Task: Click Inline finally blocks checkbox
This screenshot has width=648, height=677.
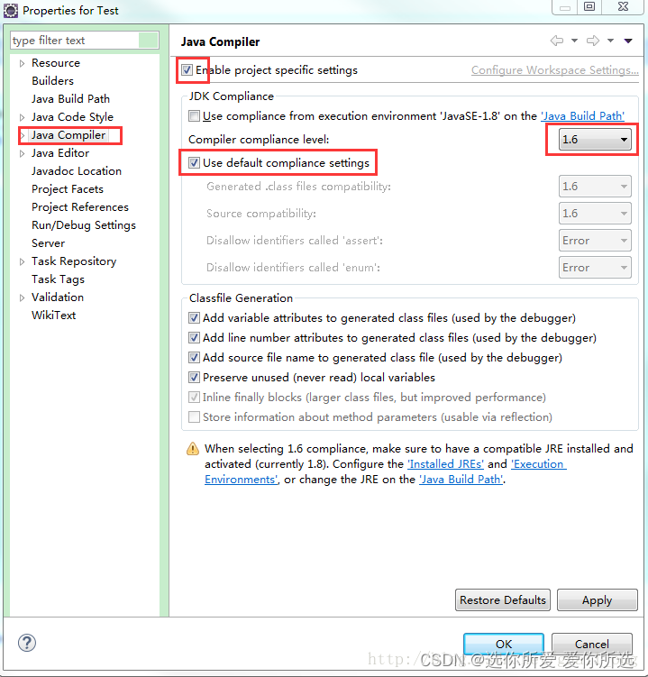Action: point(194,398)
